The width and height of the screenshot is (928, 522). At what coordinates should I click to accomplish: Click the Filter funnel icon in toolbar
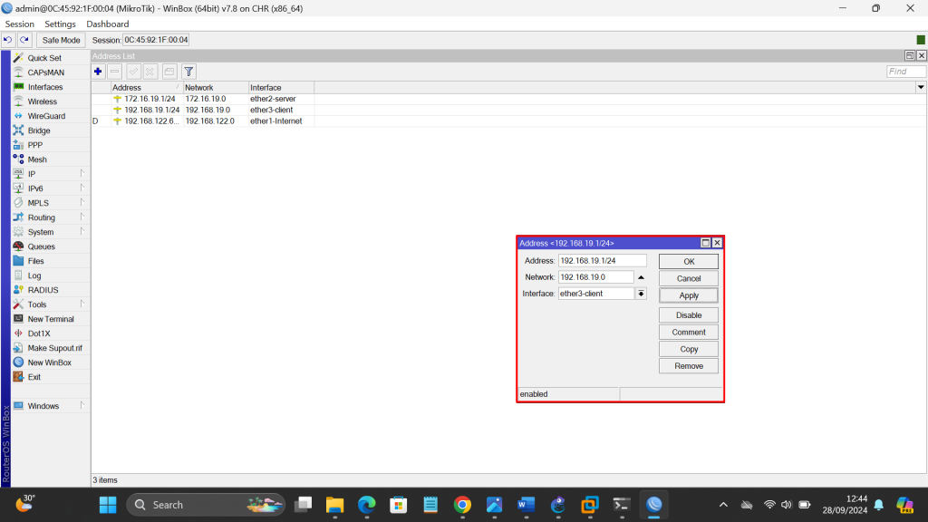tap(188, 71)
